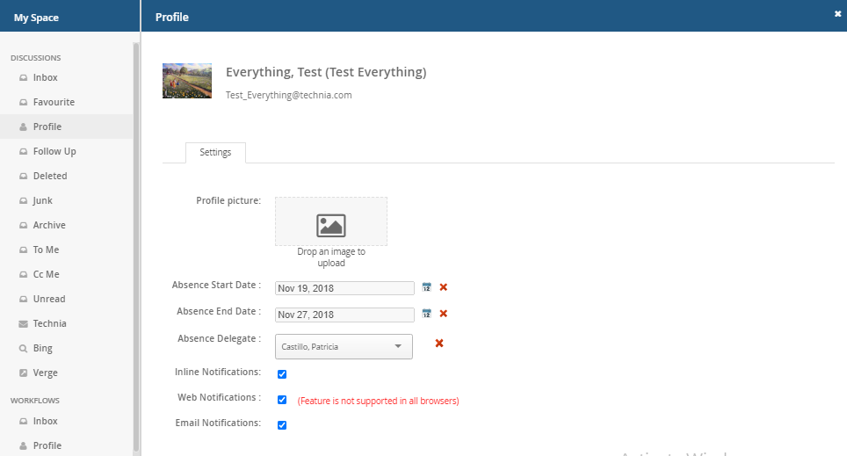Screen dimensions: 847x456
Task: Expand the Absence Delegate dropdown
Action: tap(397, 346)
